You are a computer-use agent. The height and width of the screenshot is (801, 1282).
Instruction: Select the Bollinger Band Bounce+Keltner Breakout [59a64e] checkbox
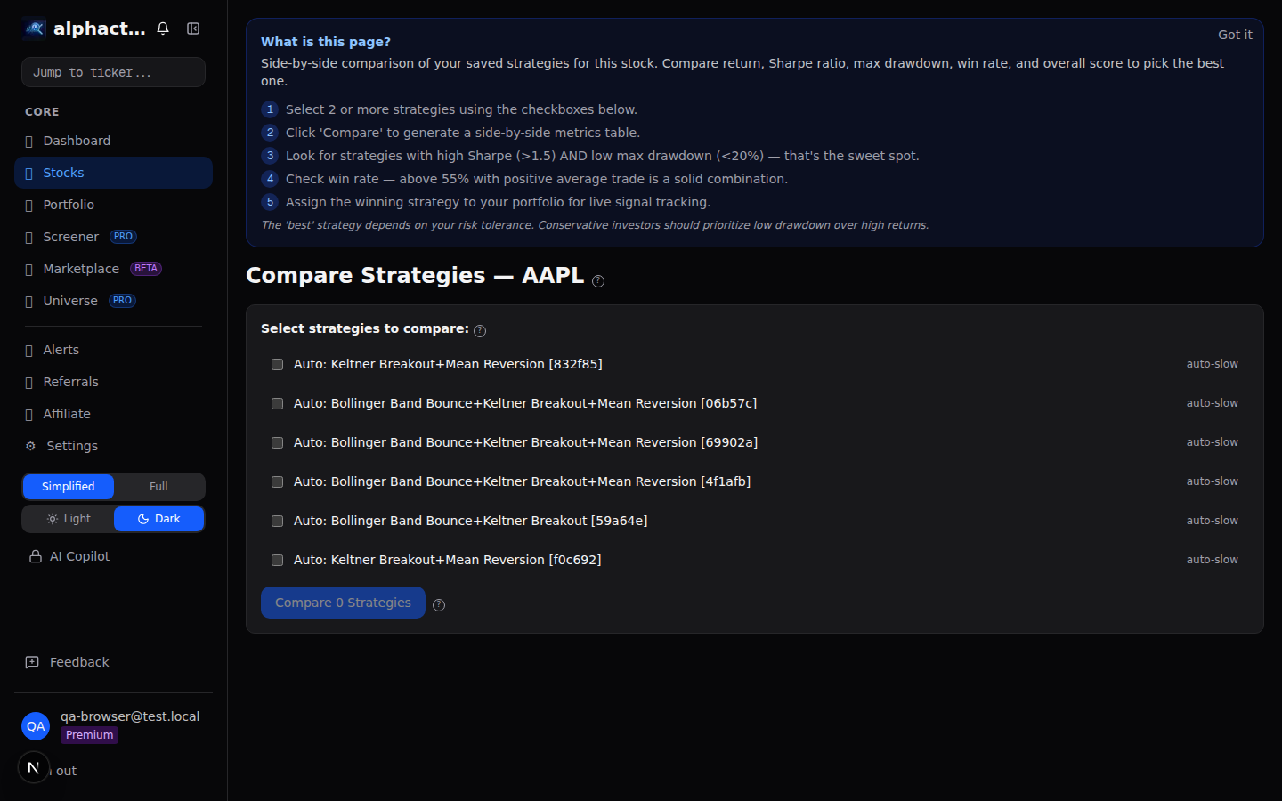click(x=277, y=521)
